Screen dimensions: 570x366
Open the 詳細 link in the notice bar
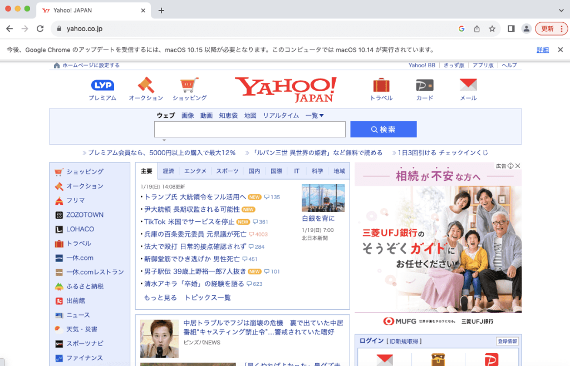[542, 50]
